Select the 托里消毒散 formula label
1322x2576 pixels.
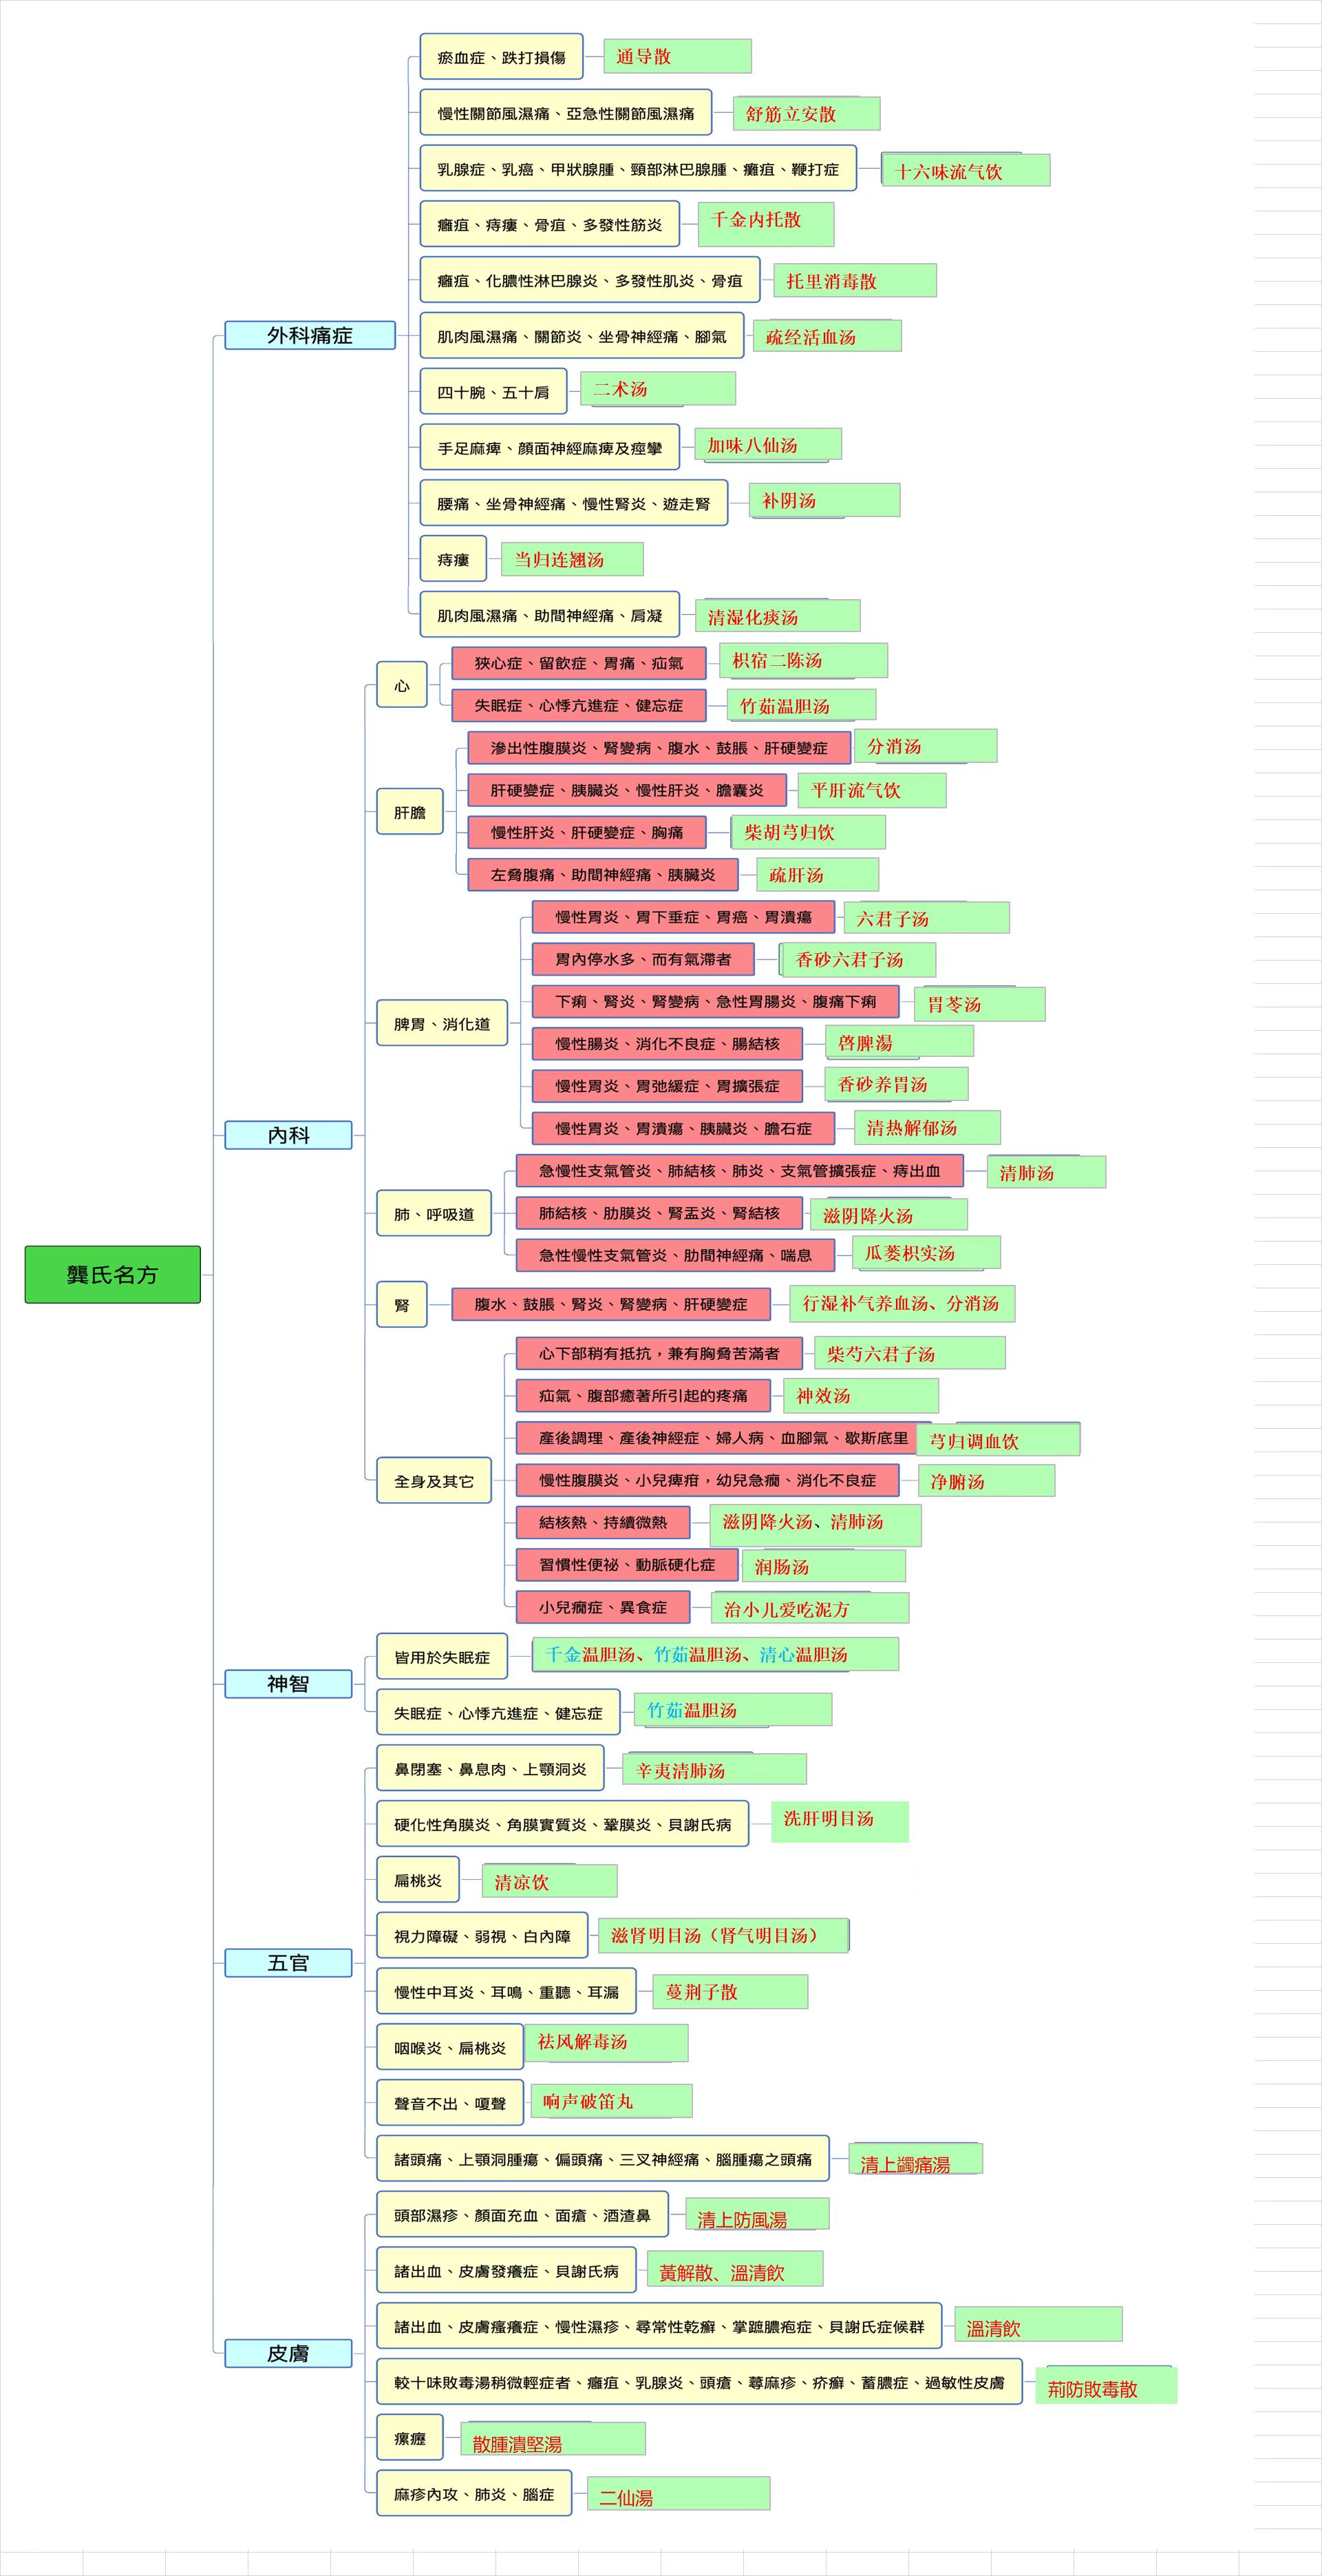coord(855,280)
